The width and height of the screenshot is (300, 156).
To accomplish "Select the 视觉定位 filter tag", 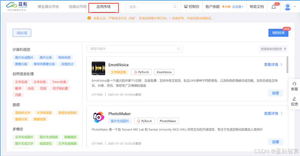I will click(46, 144).
